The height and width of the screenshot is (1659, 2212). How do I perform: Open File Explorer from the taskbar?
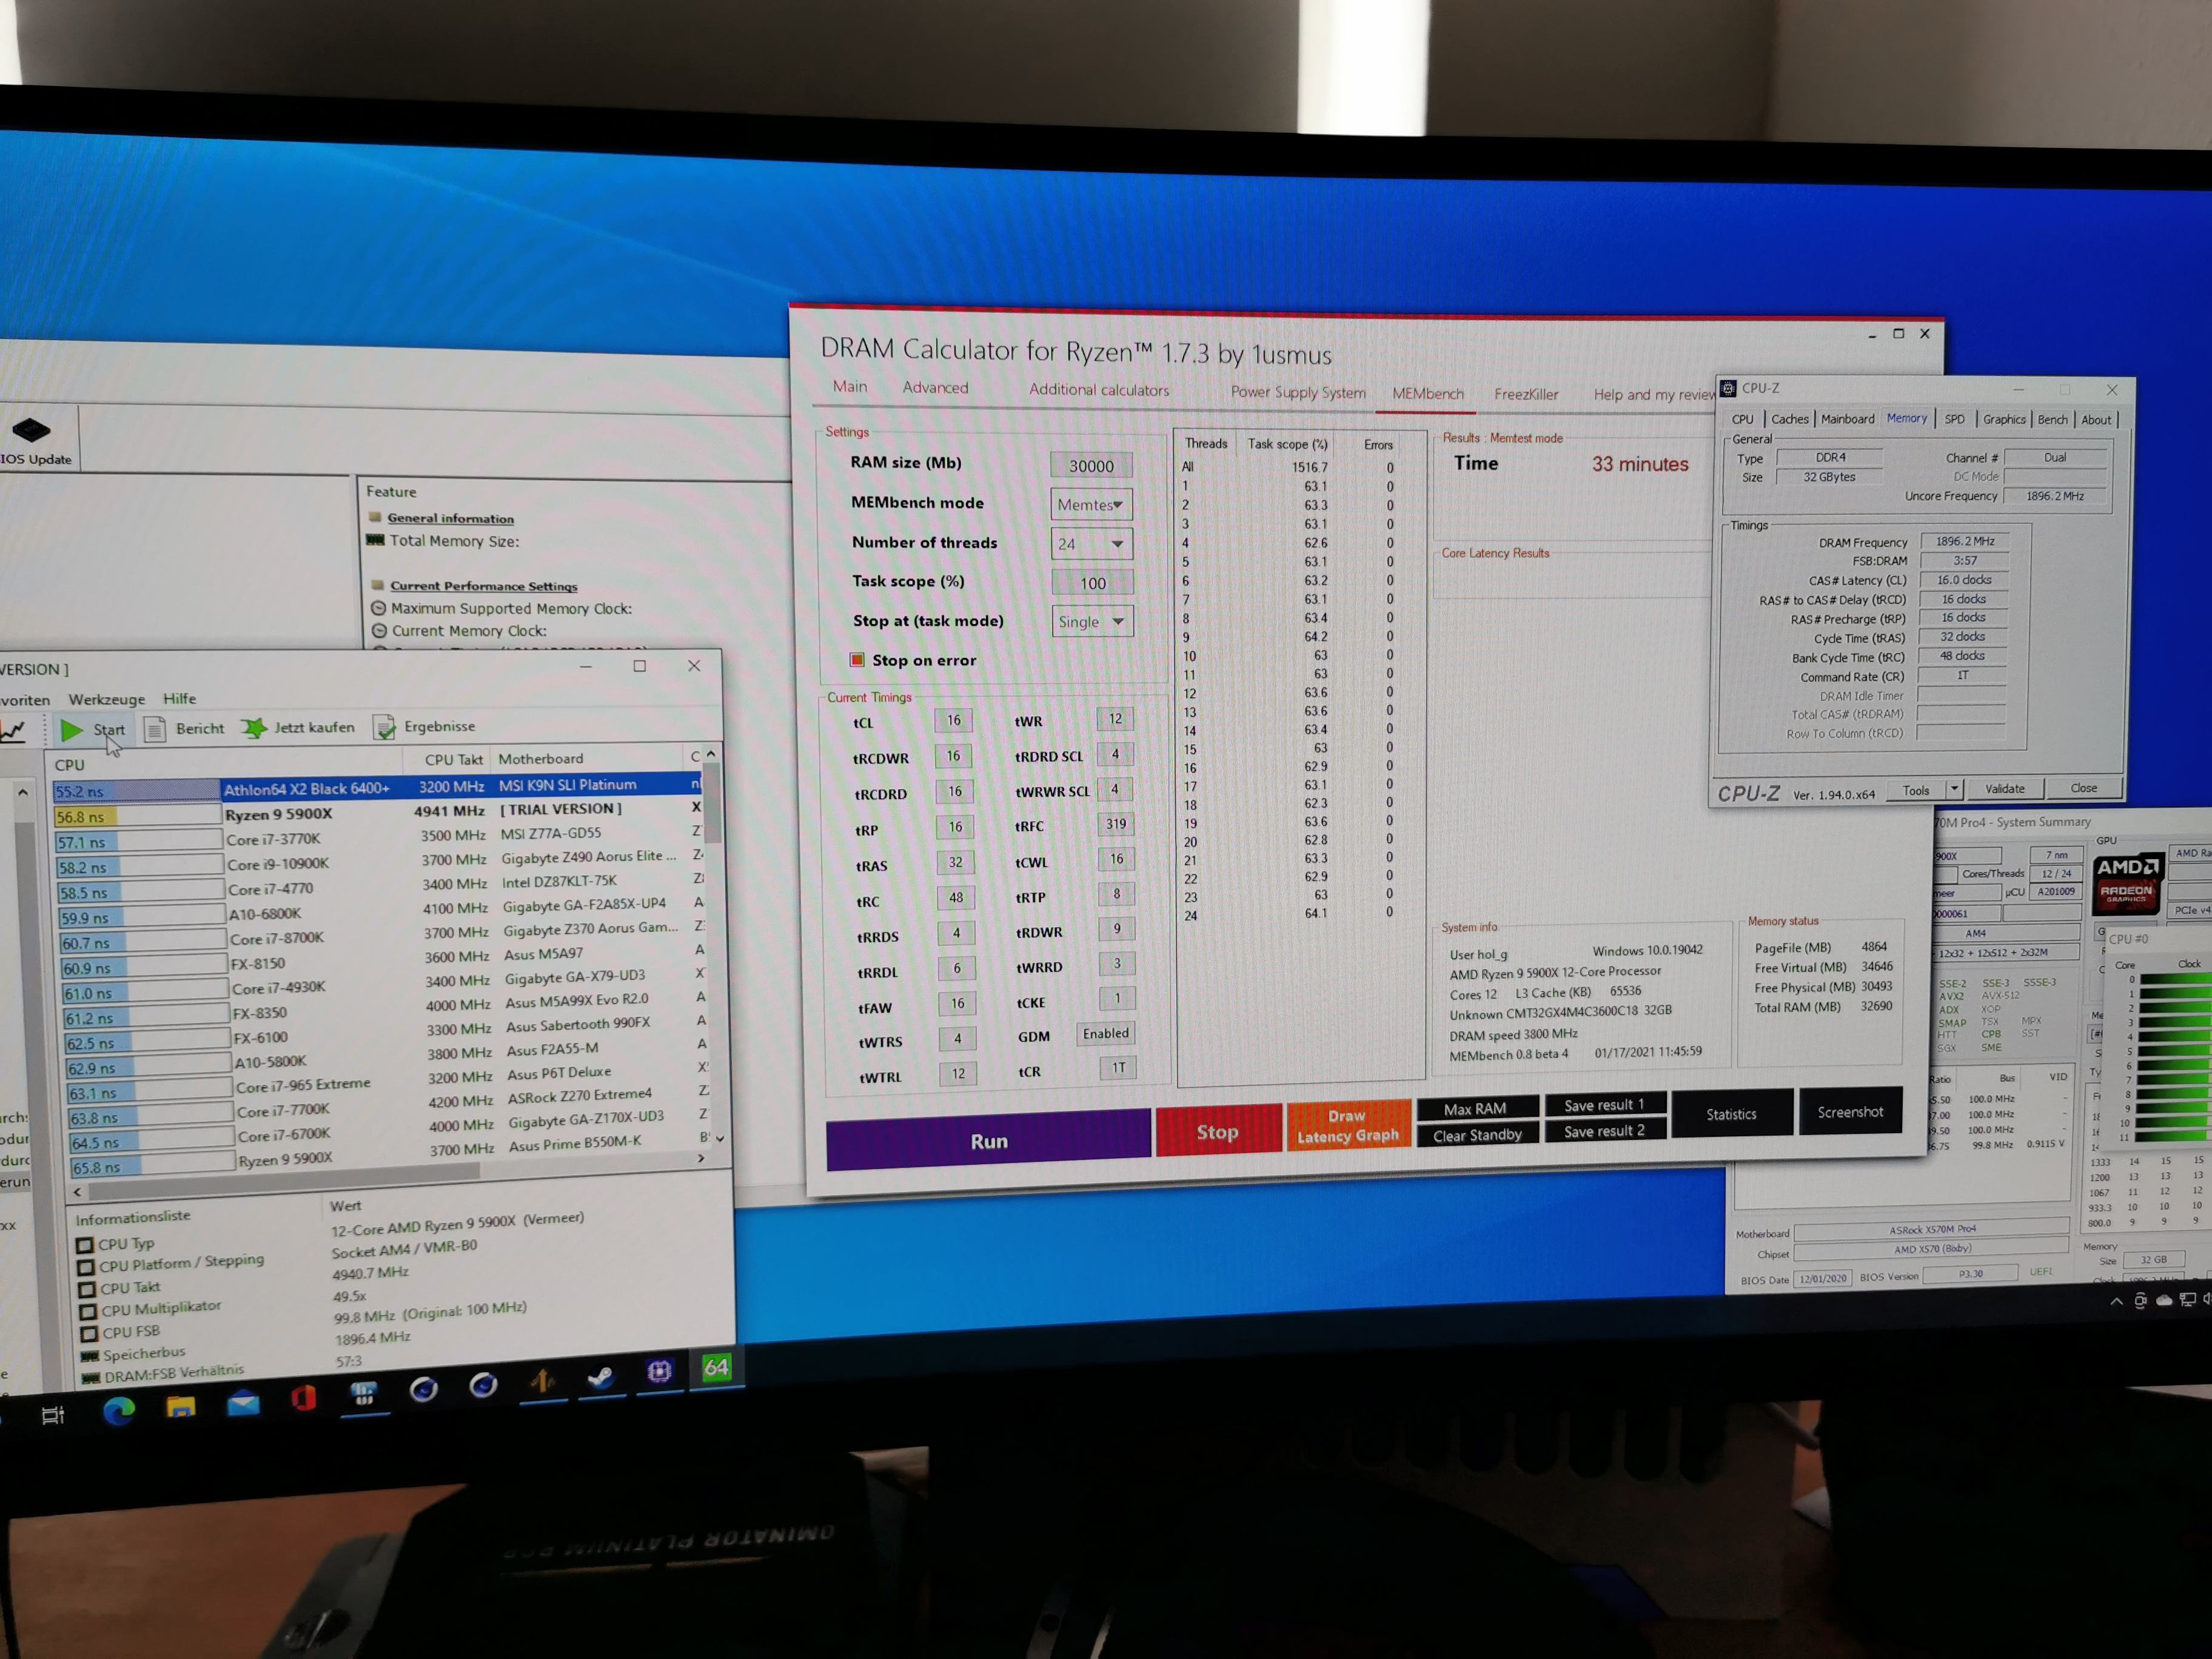coord(181,1406)
